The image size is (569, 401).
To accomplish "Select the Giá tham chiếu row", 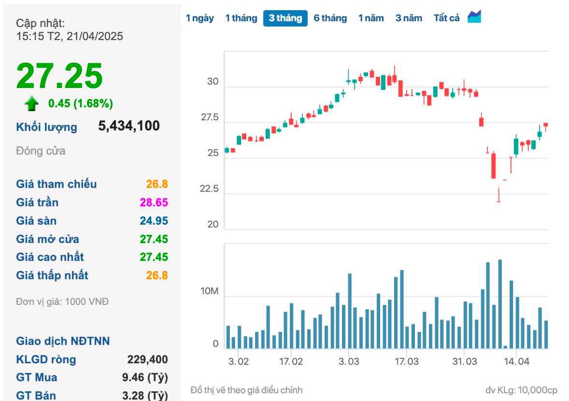I will tap(56, 184).
